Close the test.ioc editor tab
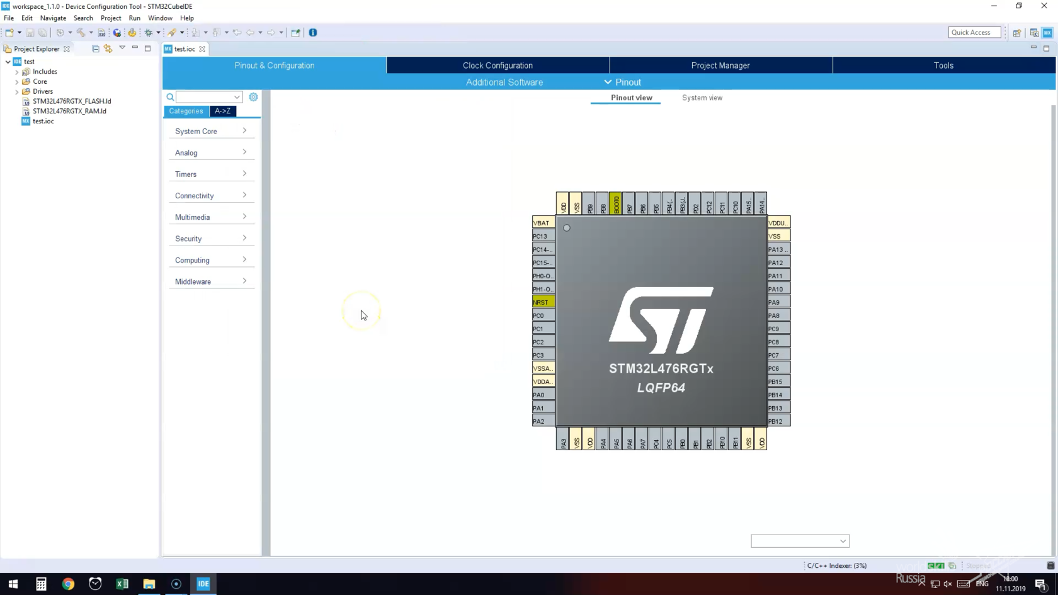Screen dimensions: 1058x595 202,48
